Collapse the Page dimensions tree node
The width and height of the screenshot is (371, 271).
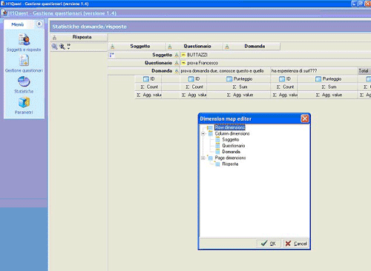(203, 158)
